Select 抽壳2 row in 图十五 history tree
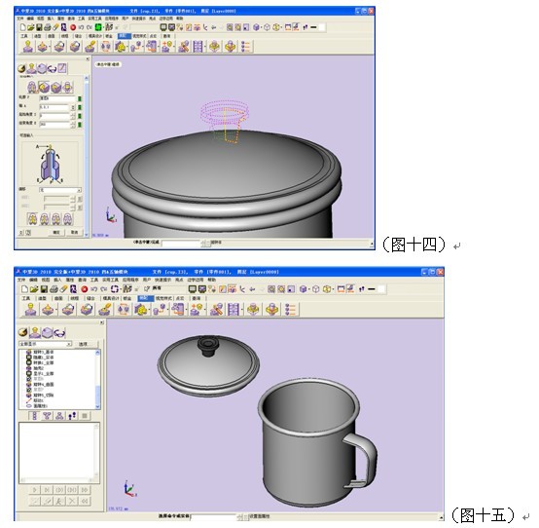 [x=39, y=368]
